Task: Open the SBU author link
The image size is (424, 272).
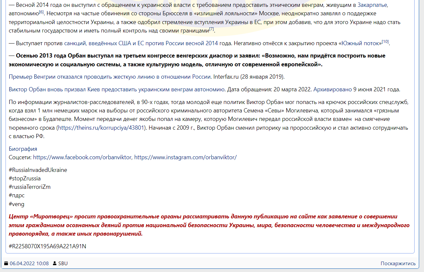Action: (x=63, y=264)
